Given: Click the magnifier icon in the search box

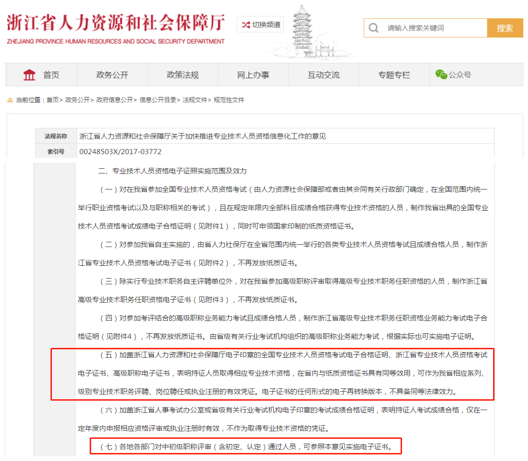Looking at the screenshot, I should tap(373, 28).
